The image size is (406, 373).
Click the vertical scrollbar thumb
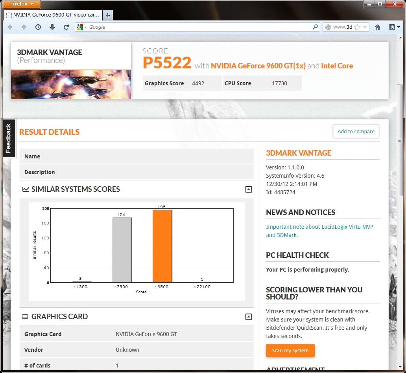click(x=400, y=140)
